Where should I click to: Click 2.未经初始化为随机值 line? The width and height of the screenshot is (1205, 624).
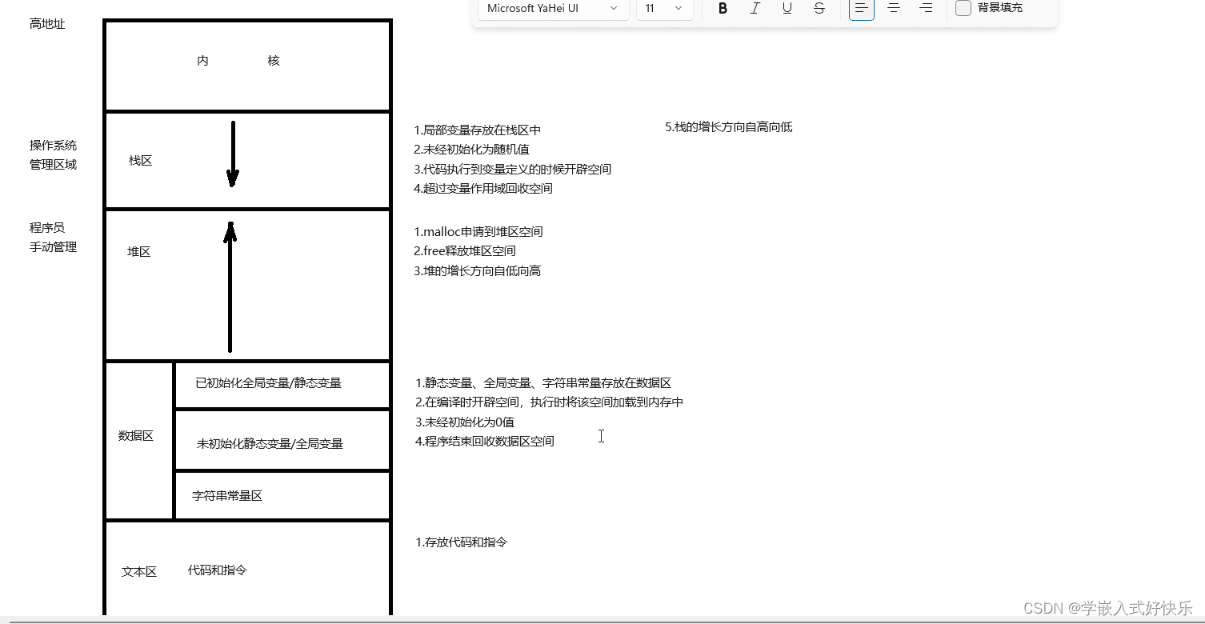tap(471, 150)
